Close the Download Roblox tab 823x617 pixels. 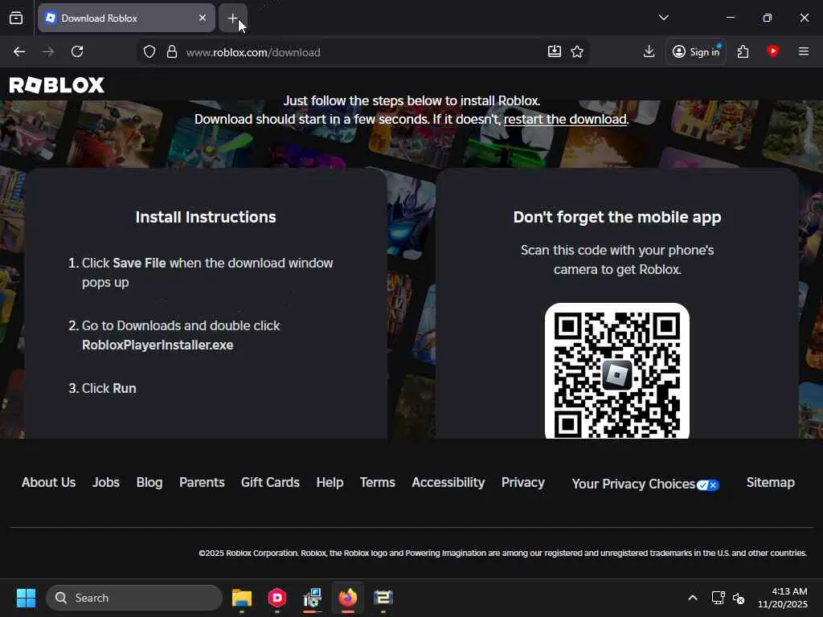[x=202, y=18]
